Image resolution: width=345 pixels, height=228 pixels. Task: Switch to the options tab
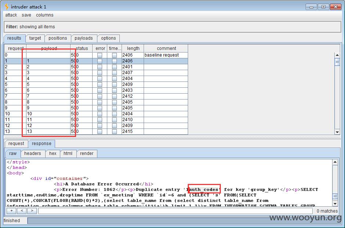pos(108,38)
